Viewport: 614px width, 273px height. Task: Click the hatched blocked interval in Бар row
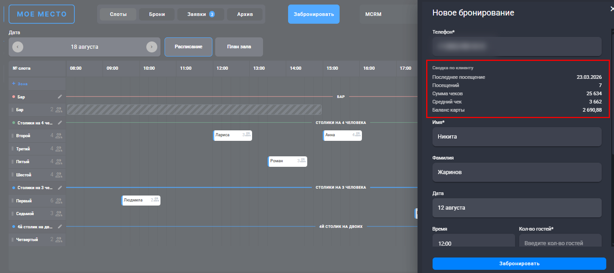pyautogui.click(x=194, y=109)
